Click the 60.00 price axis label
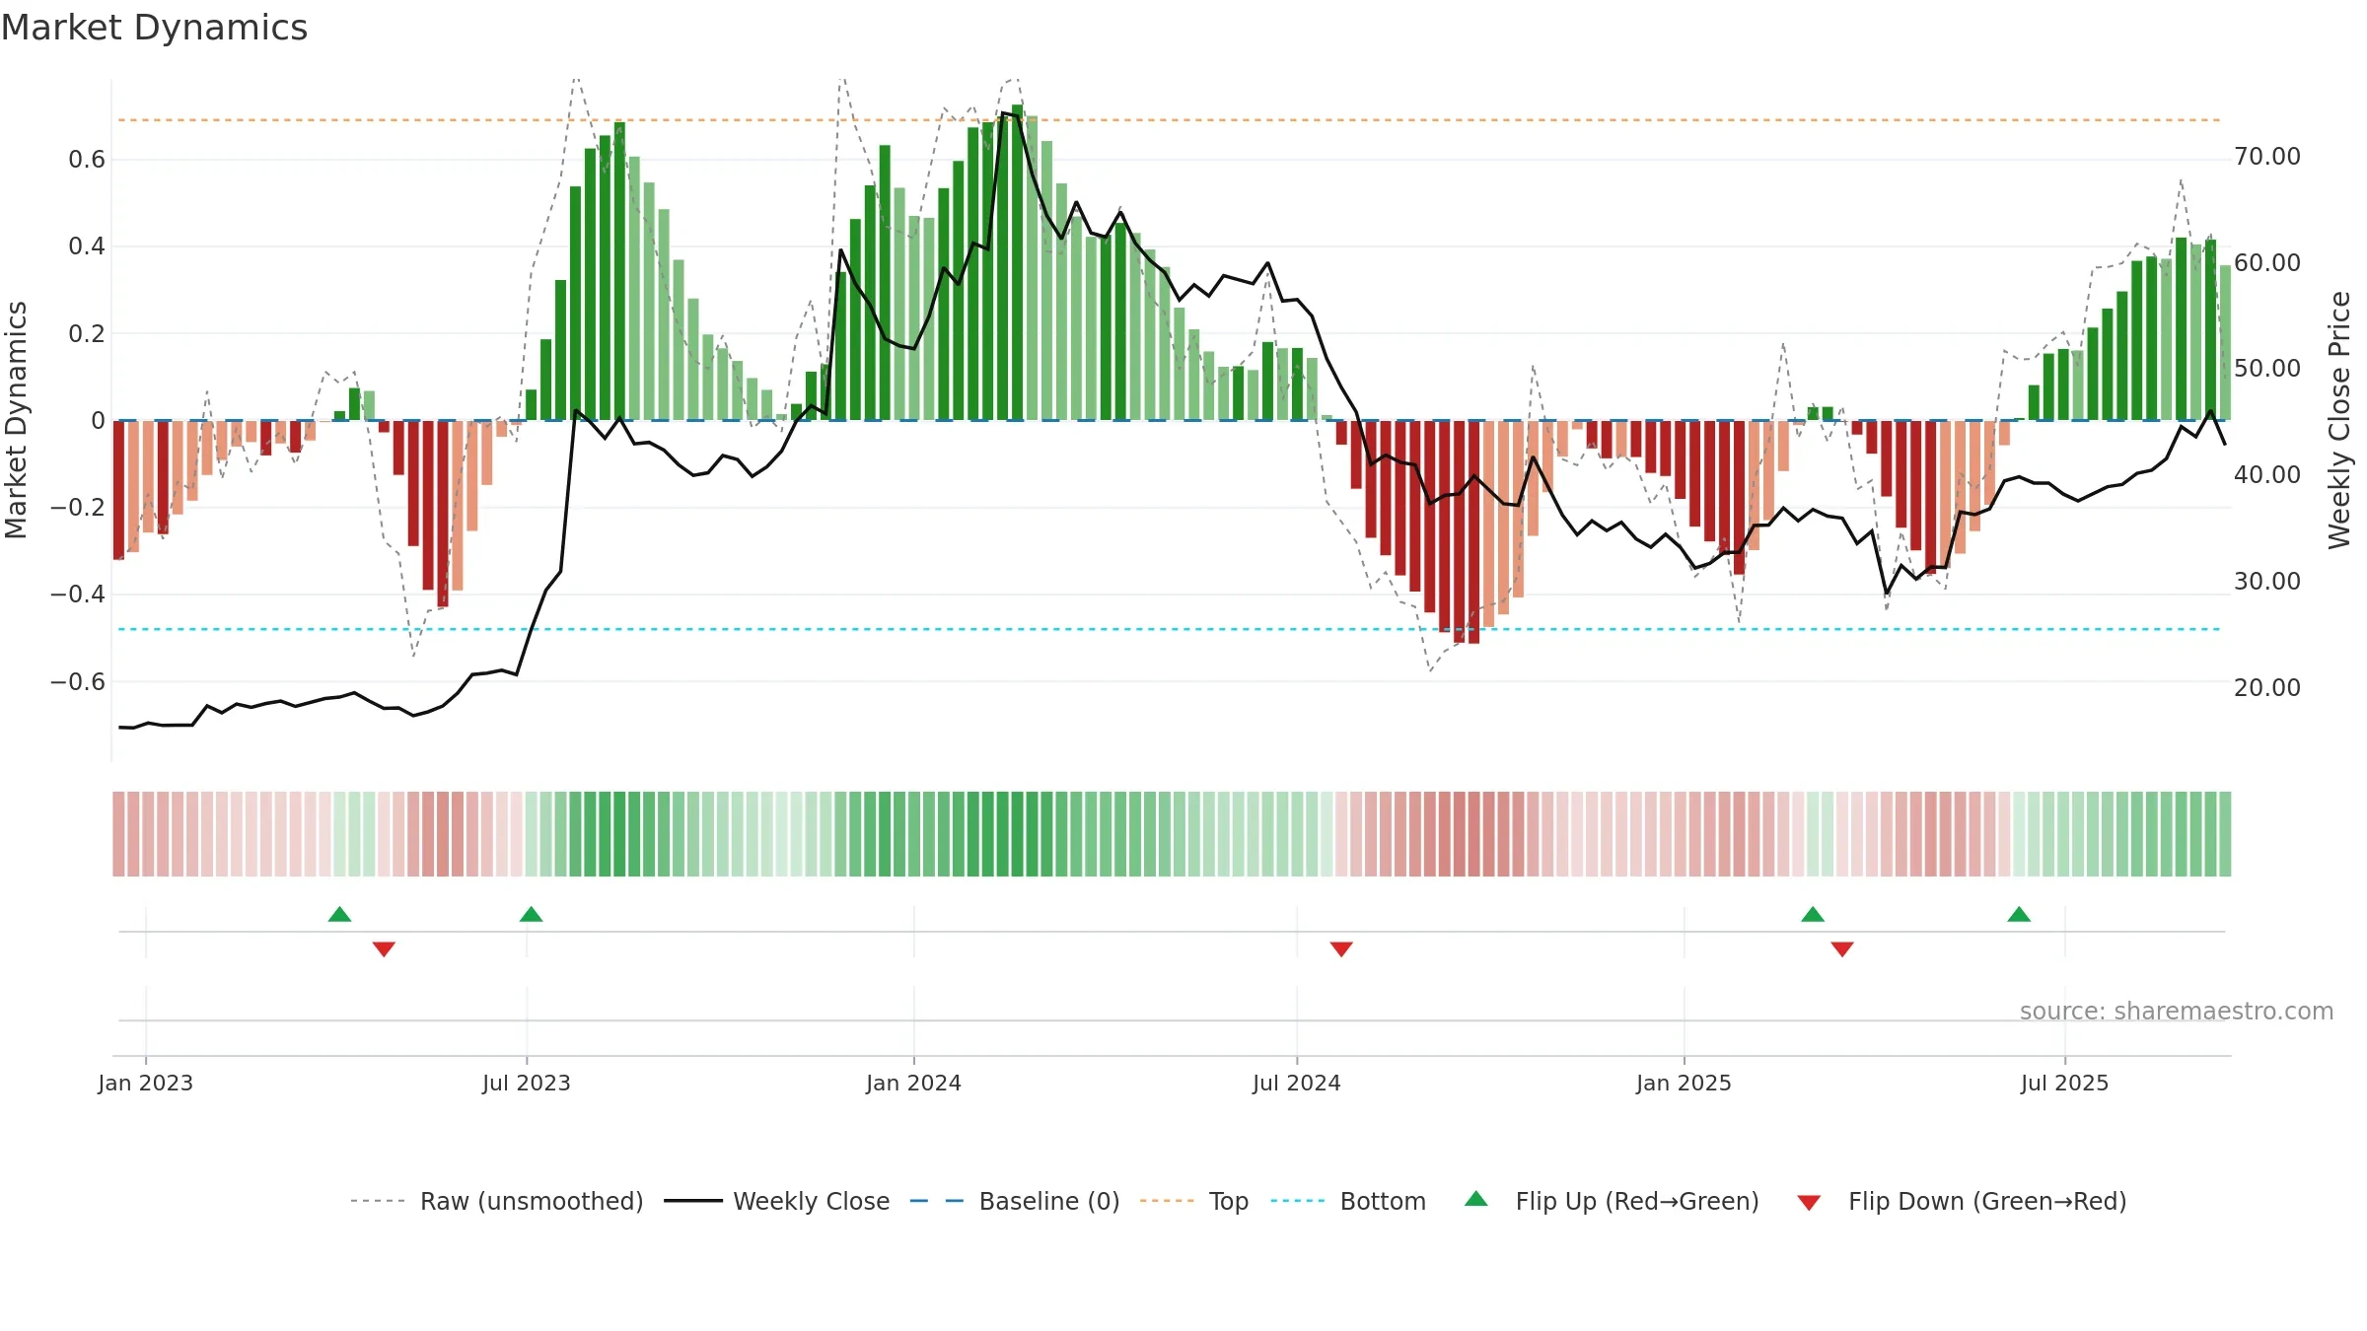The height and width of the screenshot is (1331, 2367). [x=2267, y=262]
